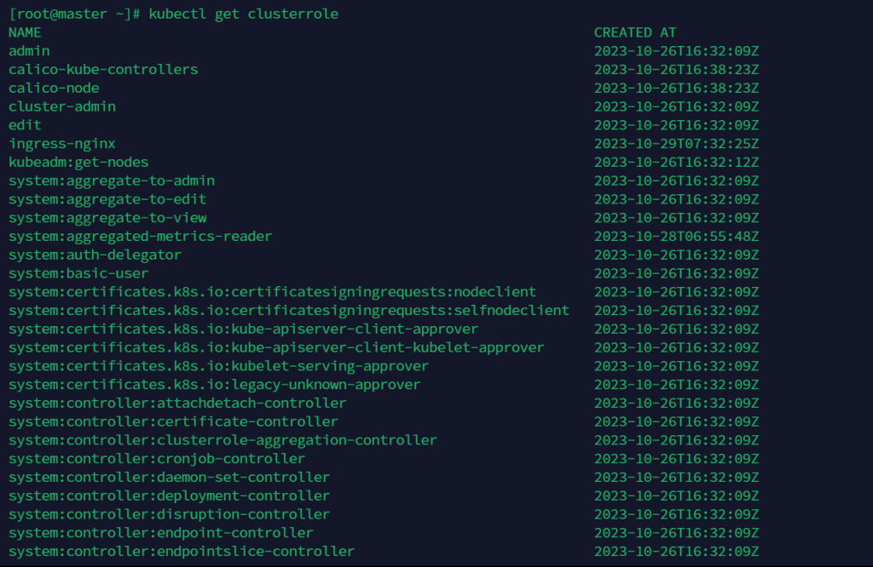Click the kubeadm:get-nodes role entry

point(78,163)
